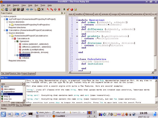Click the second floppy Save As icon

click(x=18, y=9)
